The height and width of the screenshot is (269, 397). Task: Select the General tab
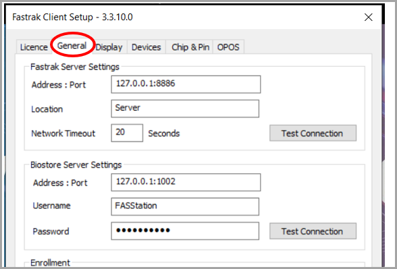pyautogui.click(x=72, y=46)
